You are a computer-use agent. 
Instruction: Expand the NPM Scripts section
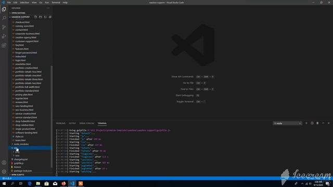click(18, 175)
